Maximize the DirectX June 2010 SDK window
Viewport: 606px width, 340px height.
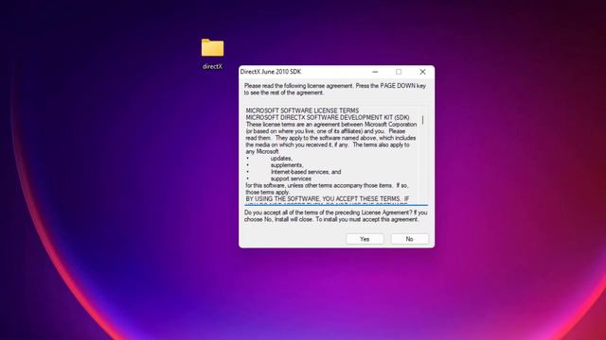tap(399, 72)
